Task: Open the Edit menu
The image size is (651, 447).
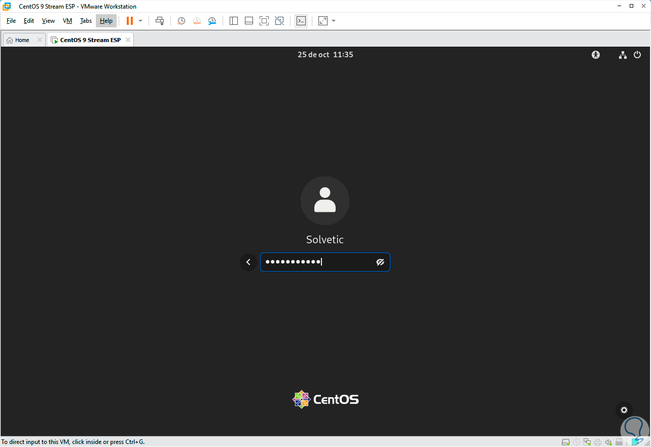Action: (x=29, y=21)
